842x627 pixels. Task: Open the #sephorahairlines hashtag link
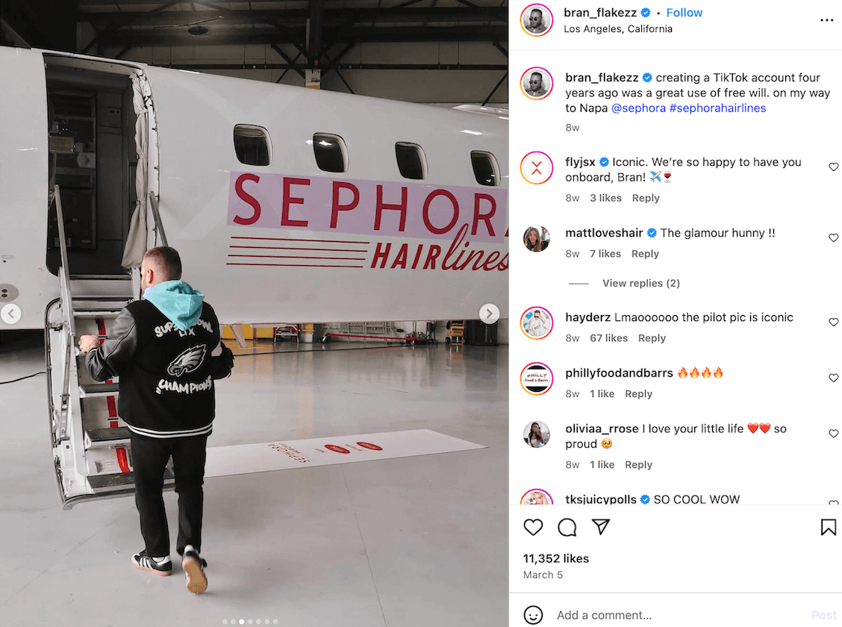point(717,108)
